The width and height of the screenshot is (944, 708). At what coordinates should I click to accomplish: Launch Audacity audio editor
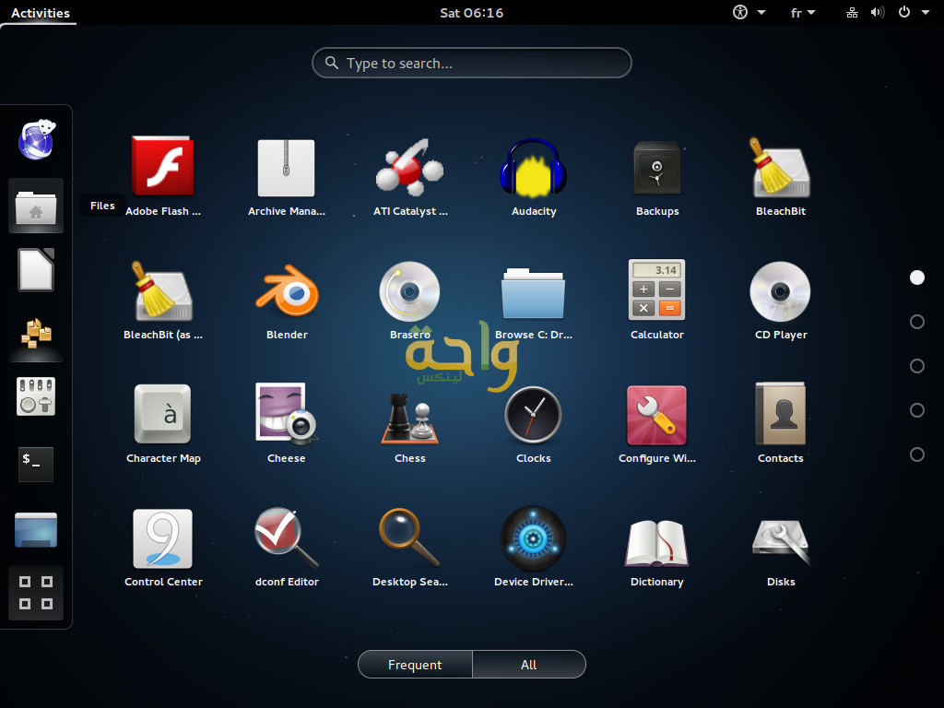(534, 168)
